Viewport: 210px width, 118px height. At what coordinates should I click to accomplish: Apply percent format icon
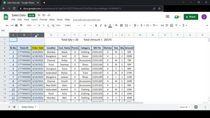coord(44,26)
